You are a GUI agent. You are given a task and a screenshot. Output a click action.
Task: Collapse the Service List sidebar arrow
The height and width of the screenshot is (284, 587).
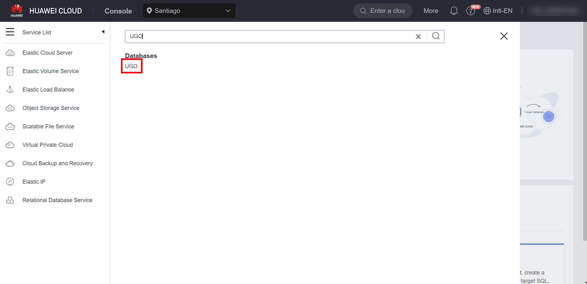point(103,32)
